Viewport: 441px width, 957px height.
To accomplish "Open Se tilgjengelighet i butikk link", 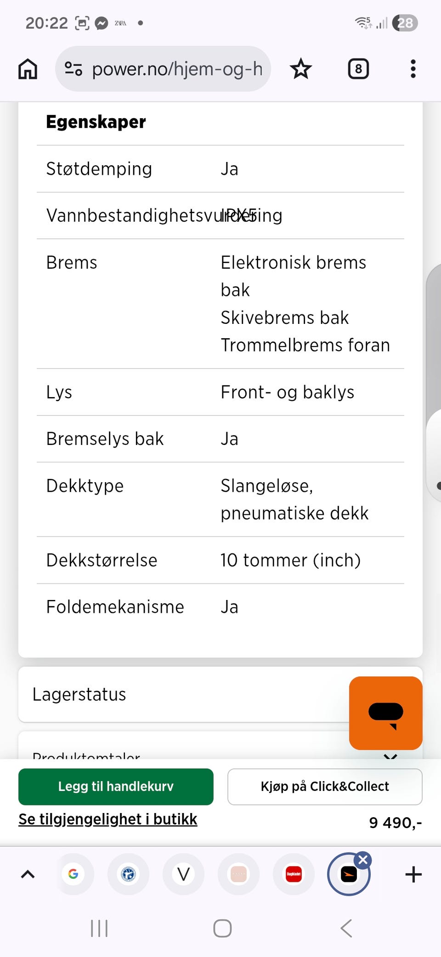I will click(108, 819).
